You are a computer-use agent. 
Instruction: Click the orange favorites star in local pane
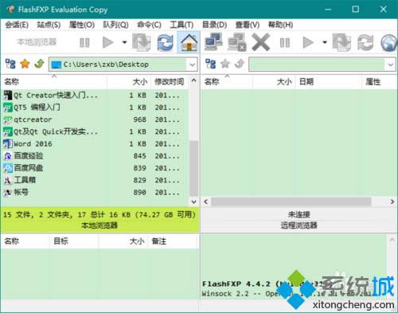click(x=25, y=64)
